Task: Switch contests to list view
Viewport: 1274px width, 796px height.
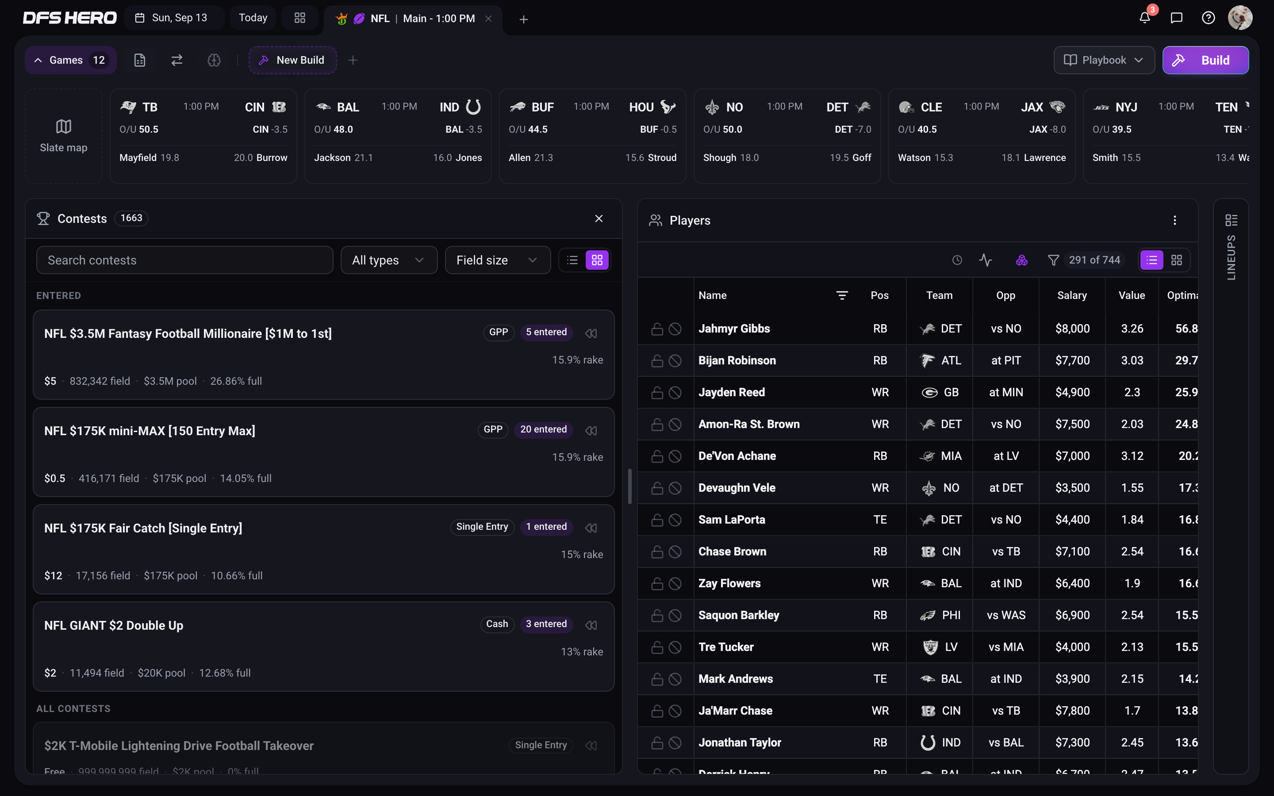Action: pyautogui.click(x=572, y=260)
